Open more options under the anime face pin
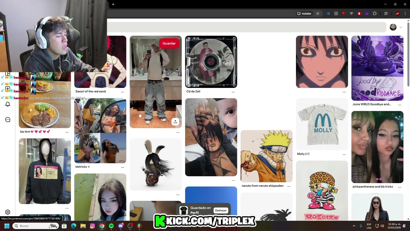This screenshot has width=410, height=231. tap(344, 92)
